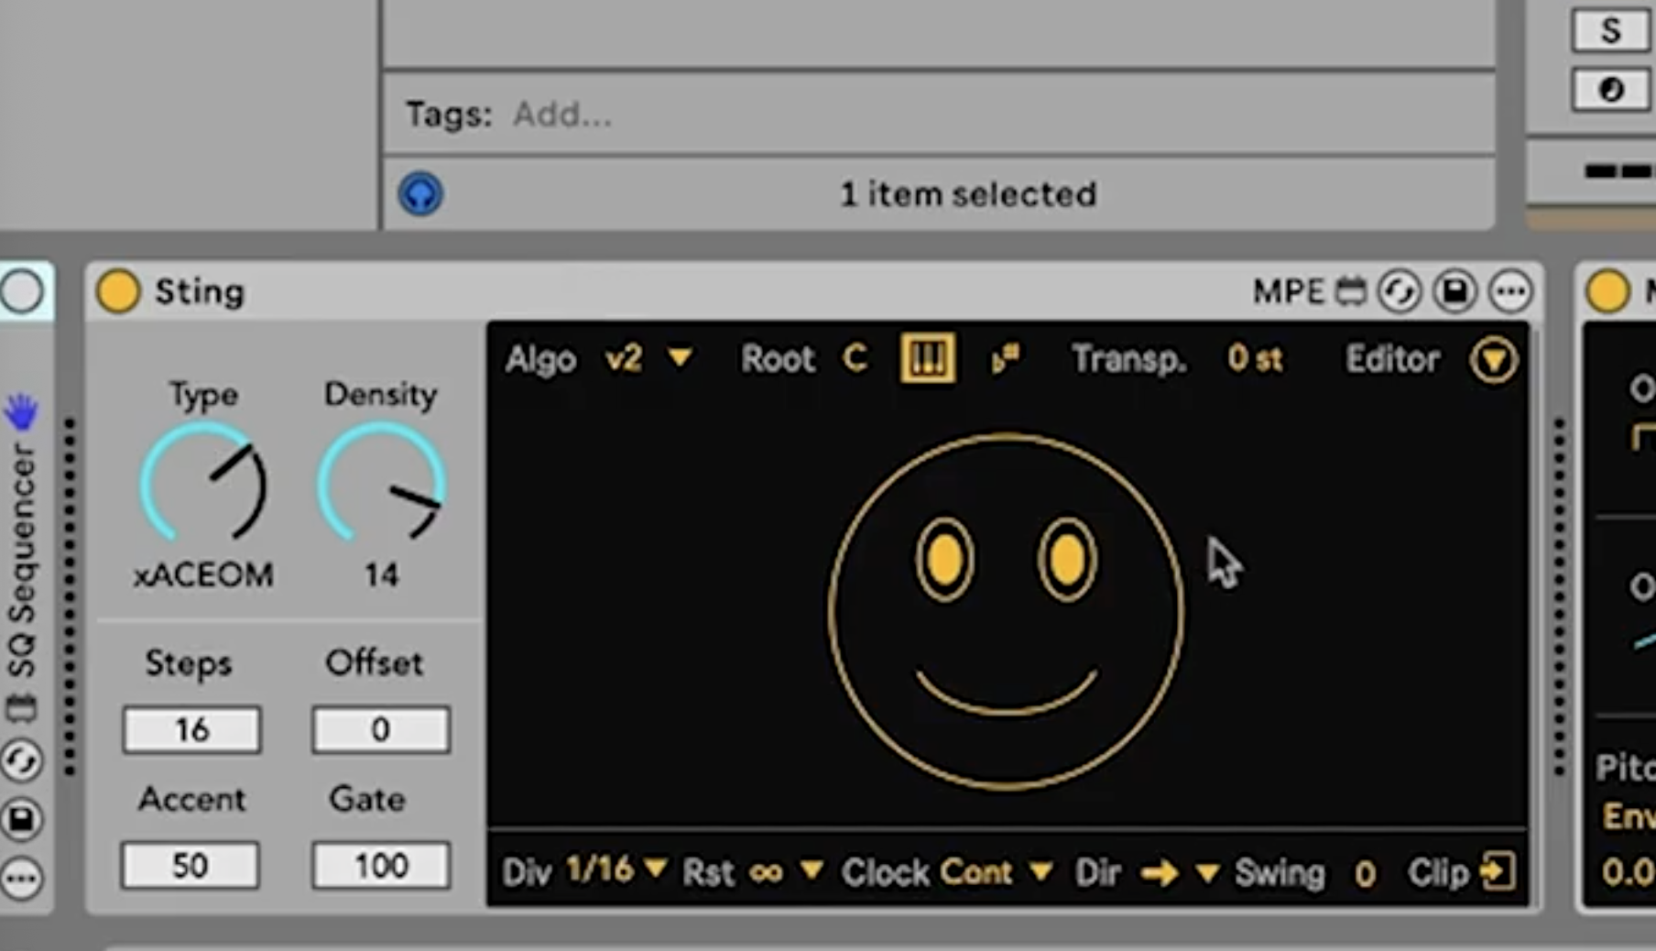Toggle the SQ Sequencer device on/off
Viewport: 1656px width, 951px height.
tap(22, 292)
